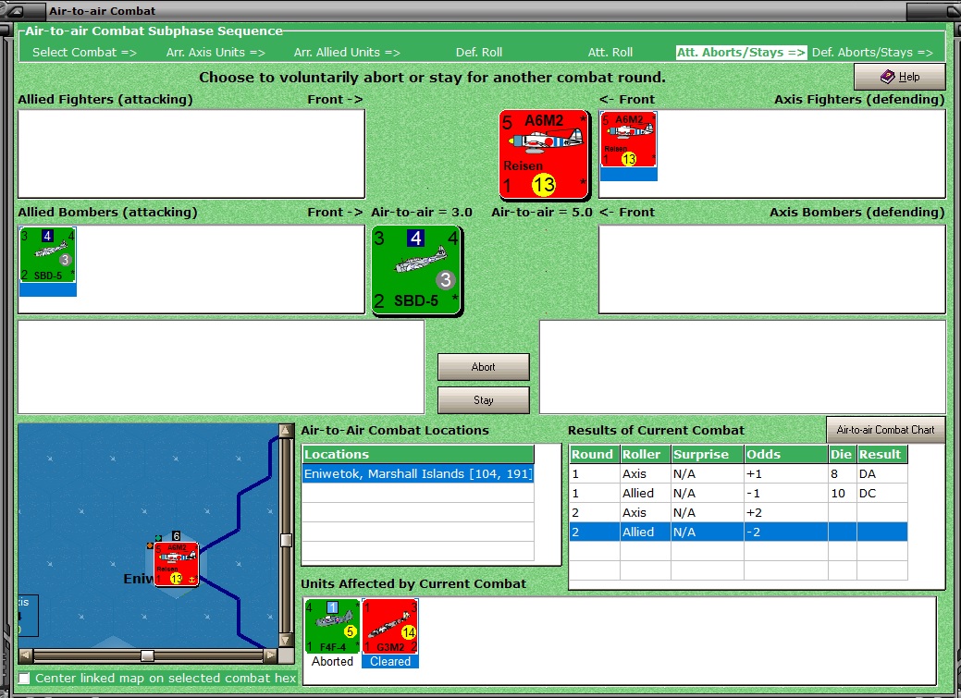The height and width of the screenshot is (698, 961).
Task: Go to Arr. Allied Units subphase
Action: click(x=347, y=53)
